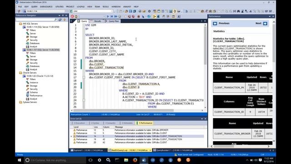The width and height of the screenshot is (291, 164).
Task: Click the globe icon in query toolbar
Action: pyautogui.click(x=149, y=16)
